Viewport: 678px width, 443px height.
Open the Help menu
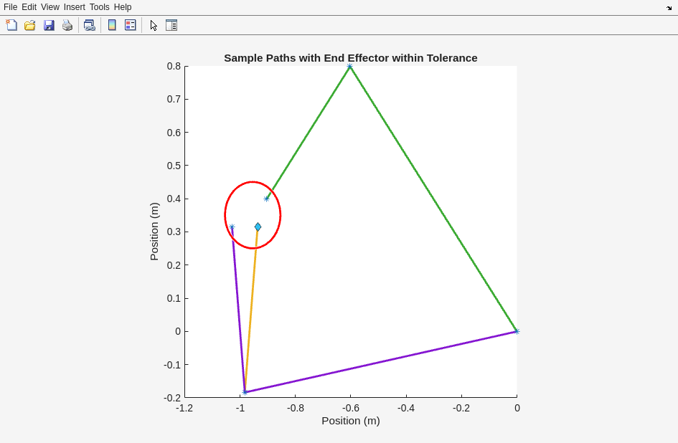point(123,7)
